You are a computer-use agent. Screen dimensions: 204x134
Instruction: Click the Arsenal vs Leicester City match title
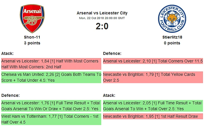(102, 13)
